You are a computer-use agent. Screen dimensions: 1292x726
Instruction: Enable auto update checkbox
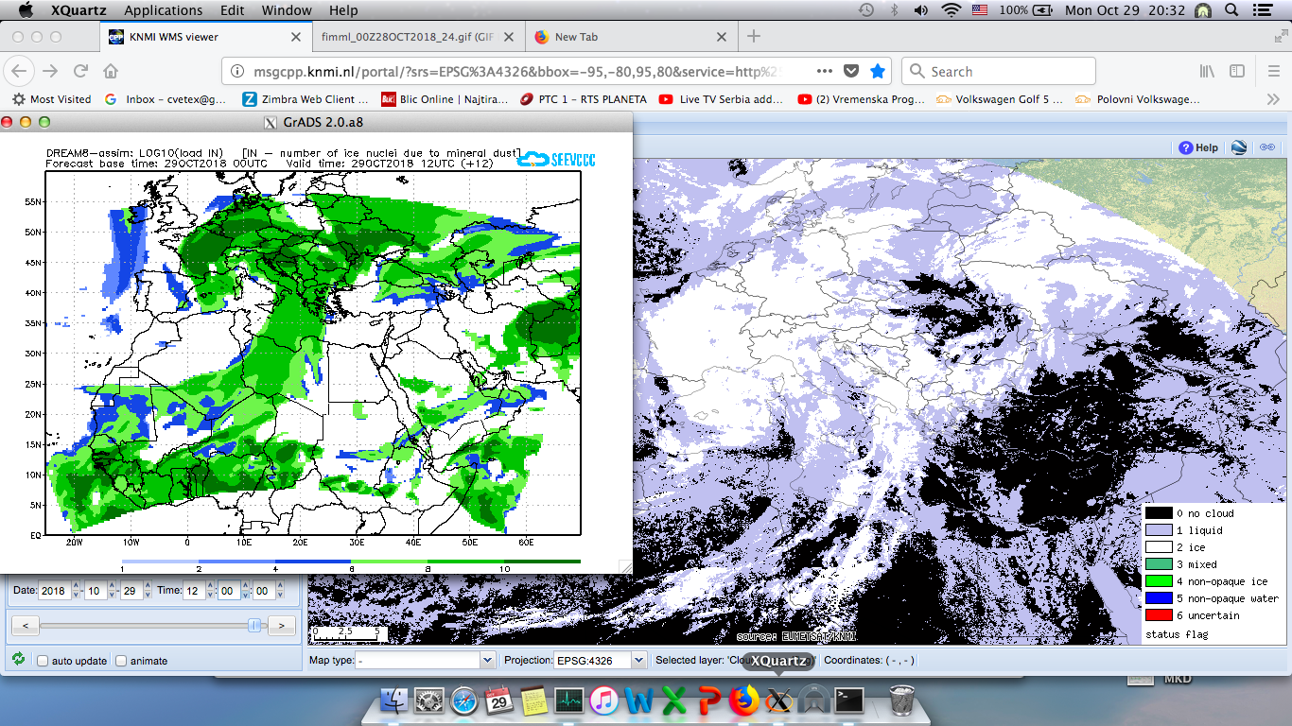click(43, 661)
